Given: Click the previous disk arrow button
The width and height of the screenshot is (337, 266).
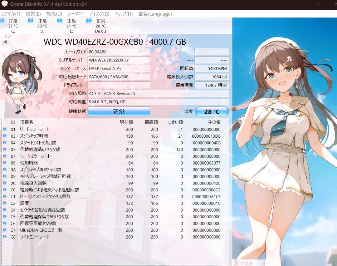Looking at the screenshot, I should click(6, 42).
